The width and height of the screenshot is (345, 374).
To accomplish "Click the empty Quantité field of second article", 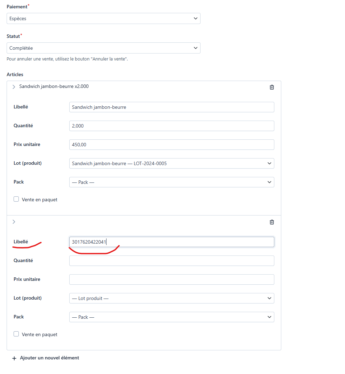I will click(172, 261).
